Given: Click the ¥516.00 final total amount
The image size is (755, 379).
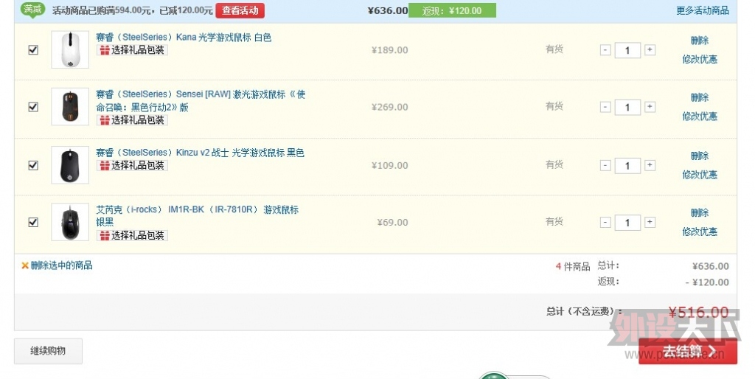Looking at the screenshot, I should 699,312.
